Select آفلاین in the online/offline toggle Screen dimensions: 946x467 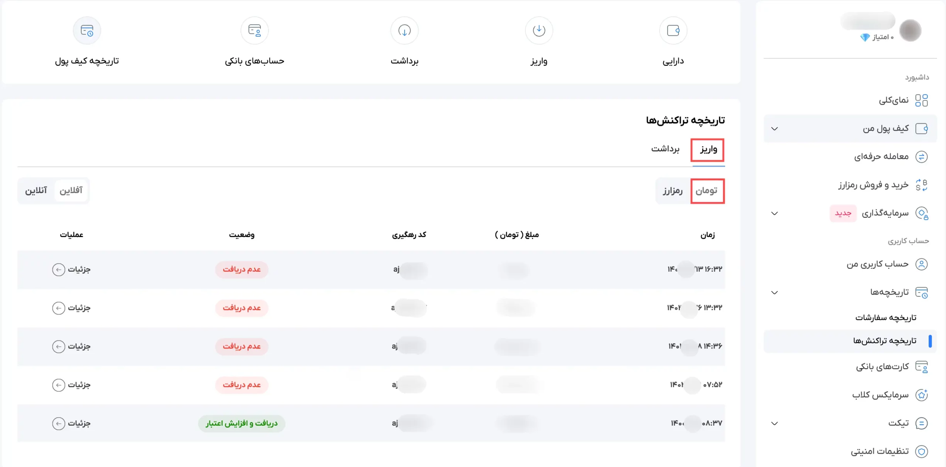pos(71,190)
